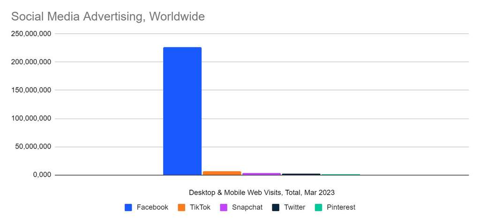The width and height of the screenshot is (480, 222).
Task: Click the 'Desktop & Mobile Web Visits' axis label
Action: coord(262,192)
